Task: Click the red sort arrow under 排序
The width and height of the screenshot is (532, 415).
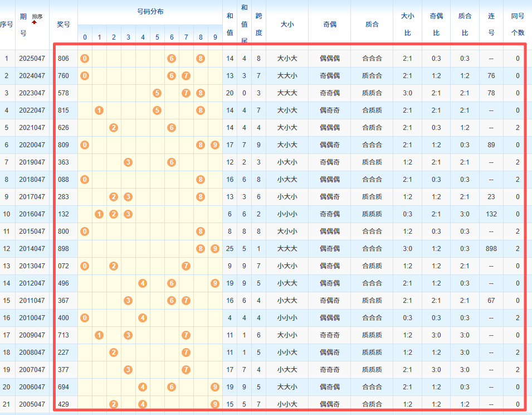Action: click(35, 22)
